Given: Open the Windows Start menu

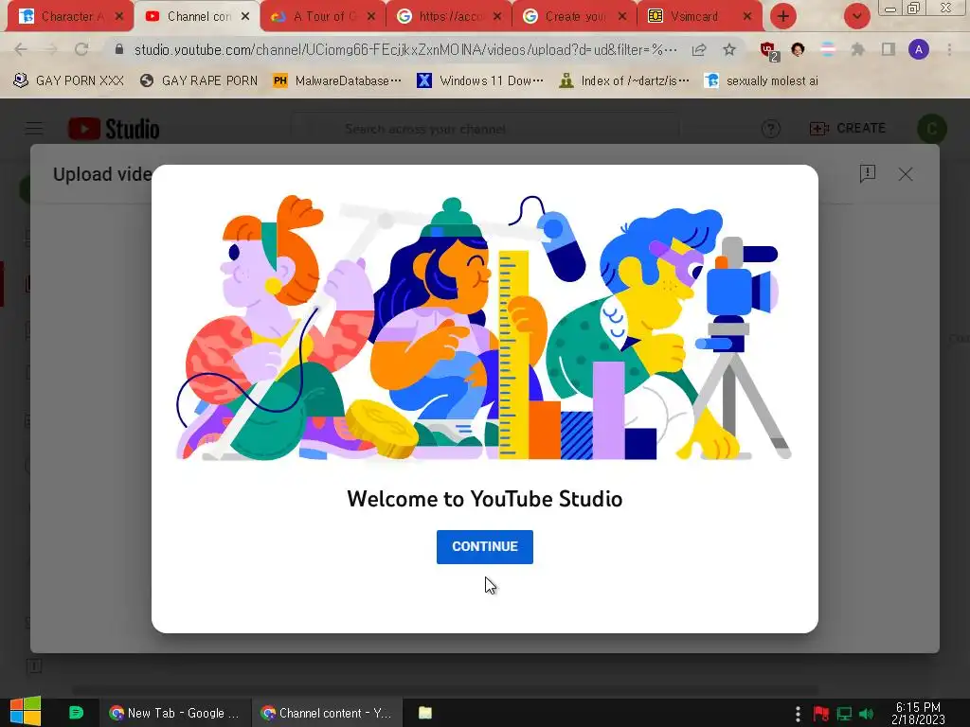Looking at the screenshot, I should click(26, 712).
